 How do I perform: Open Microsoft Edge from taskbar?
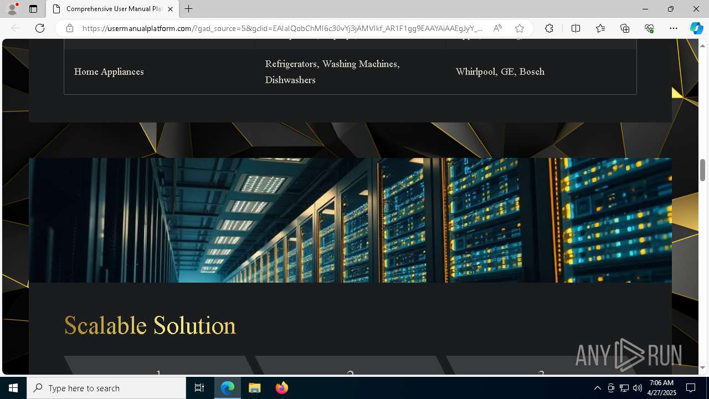pos(228,388)
